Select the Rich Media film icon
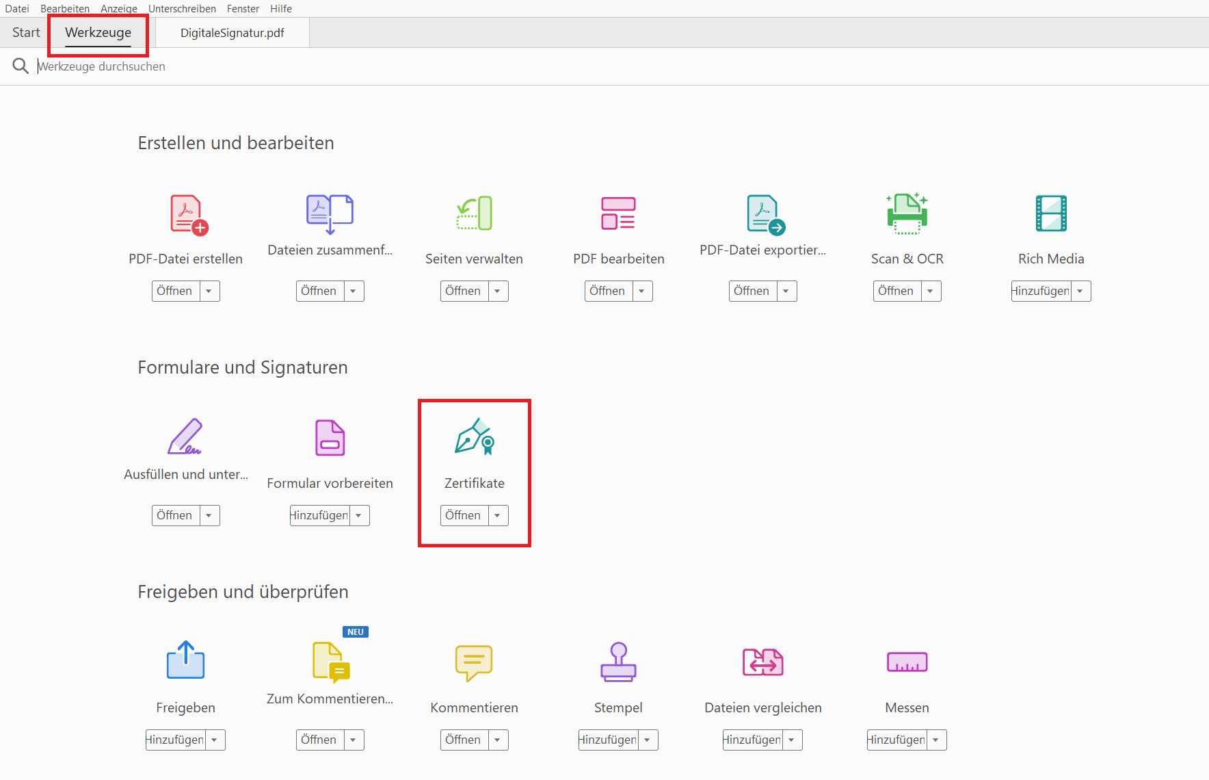The height and width of the screenshot is (780, 1209). [x=1051, y=213]
